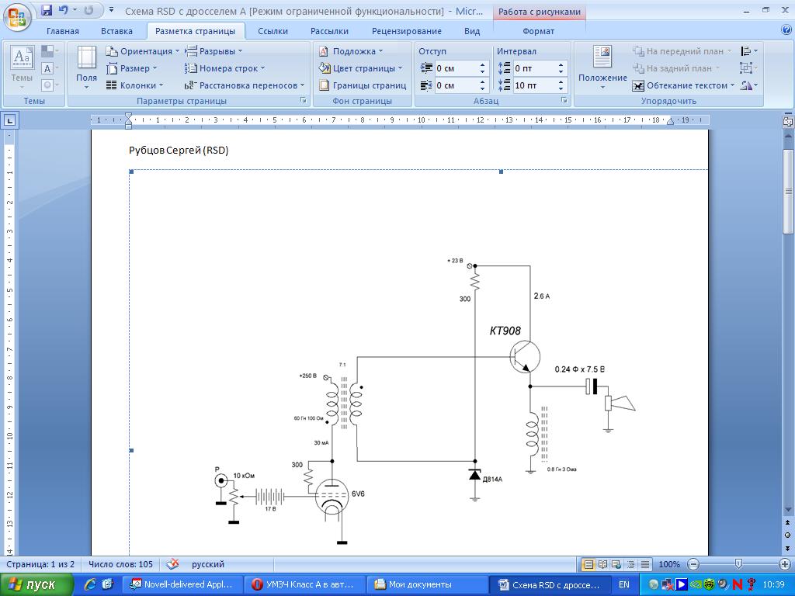
Task: Open the Рецензирование tab
Action: pyautogui.click(x=407, y=31)
